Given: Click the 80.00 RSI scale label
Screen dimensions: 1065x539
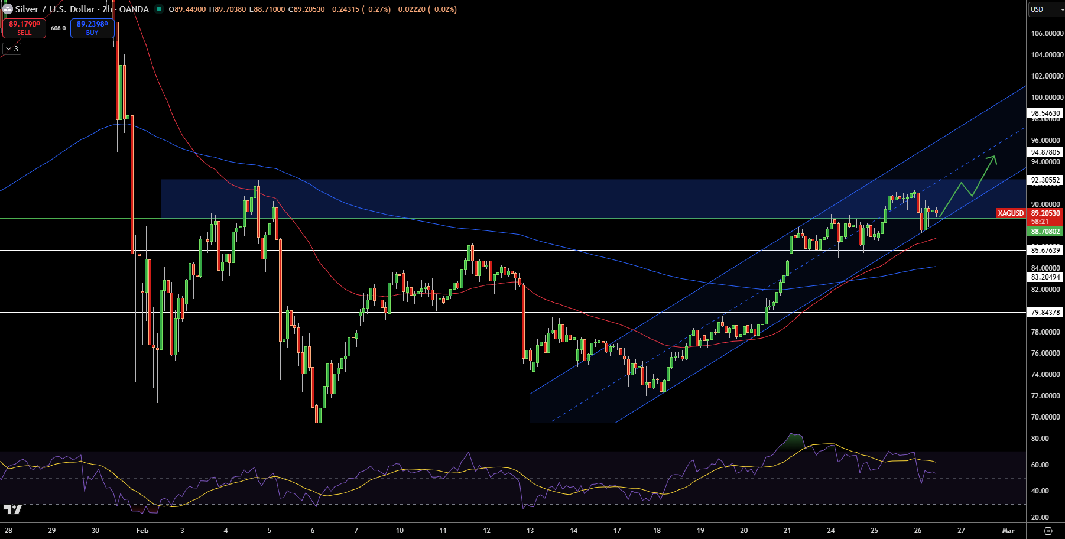Looking at the screenshot, I should 1040,439.
